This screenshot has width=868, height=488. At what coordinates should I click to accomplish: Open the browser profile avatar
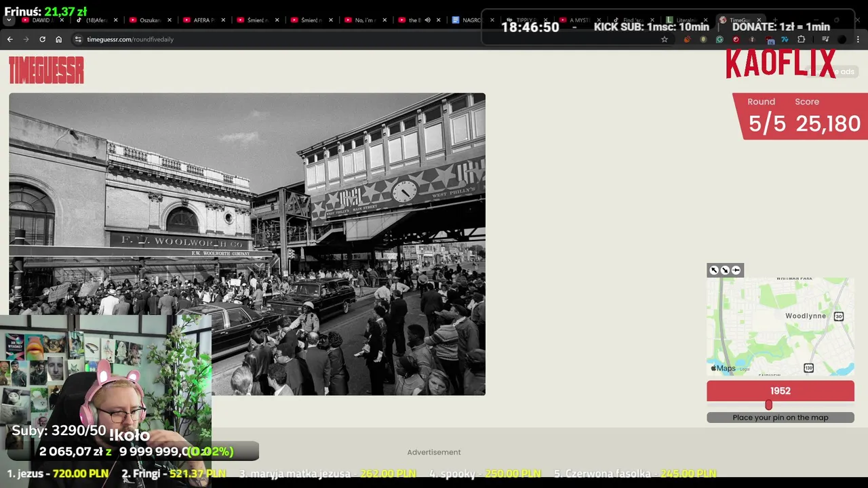842,39
